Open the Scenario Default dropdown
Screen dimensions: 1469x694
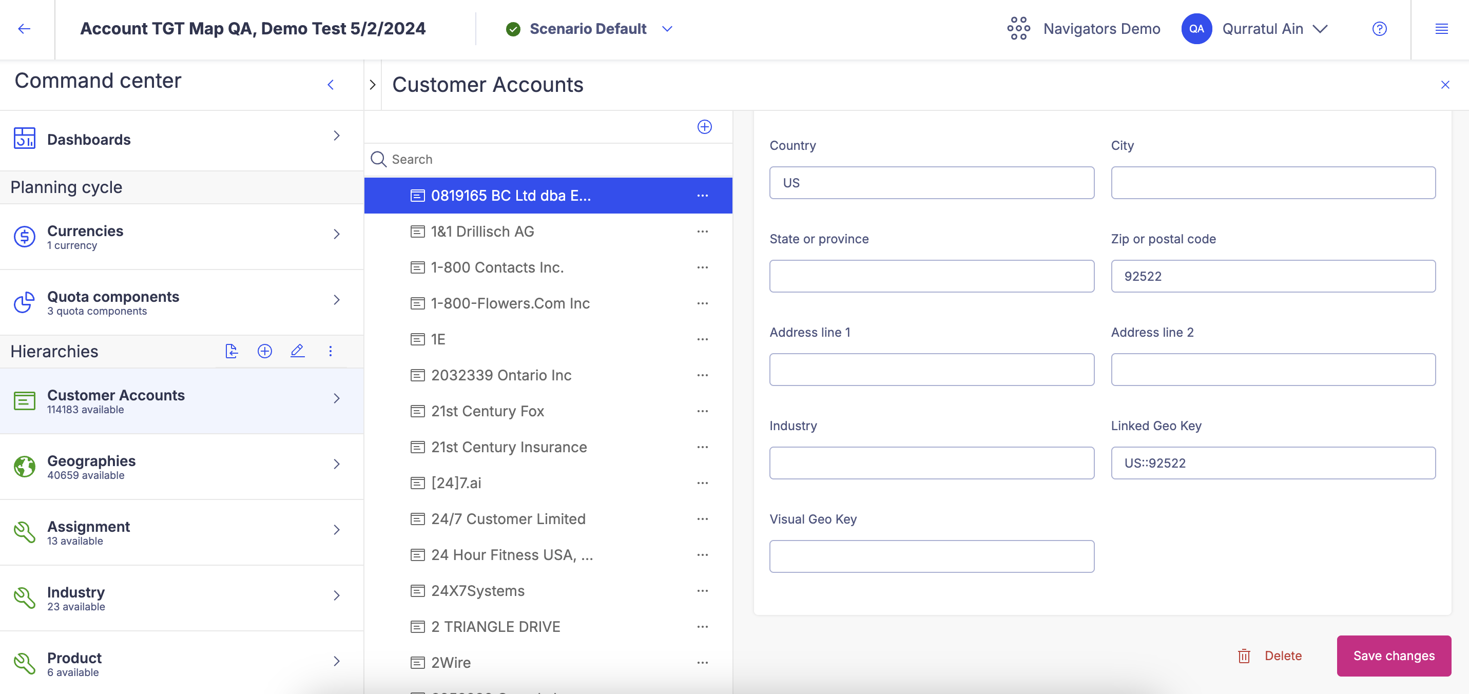click(x=667, y=29)
